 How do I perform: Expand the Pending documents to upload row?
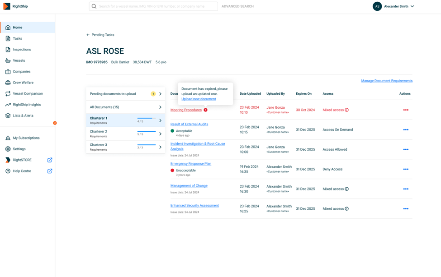125,94
